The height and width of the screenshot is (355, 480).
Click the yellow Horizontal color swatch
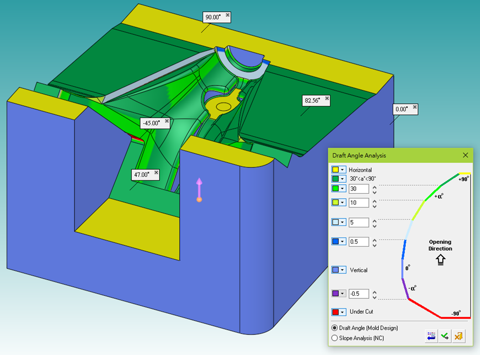tap(336, 170)
